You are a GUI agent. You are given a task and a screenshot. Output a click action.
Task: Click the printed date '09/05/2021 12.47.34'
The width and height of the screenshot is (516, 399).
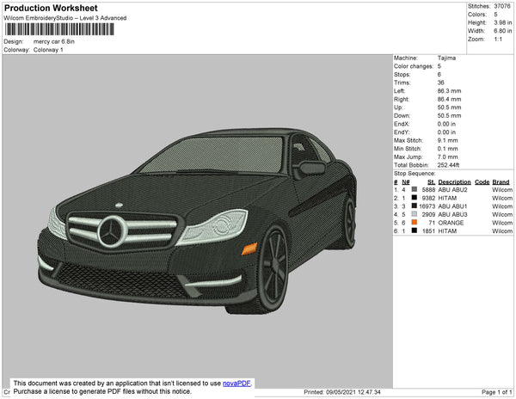353,392
